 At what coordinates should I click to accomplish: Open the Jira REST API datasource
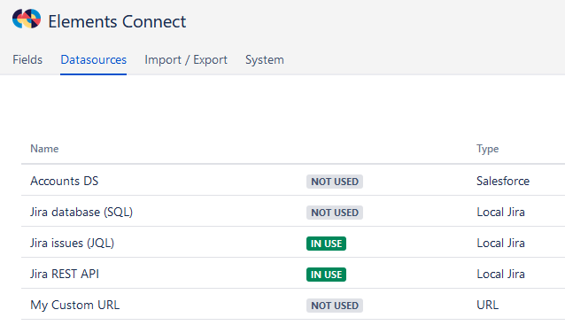coord(65,274)
